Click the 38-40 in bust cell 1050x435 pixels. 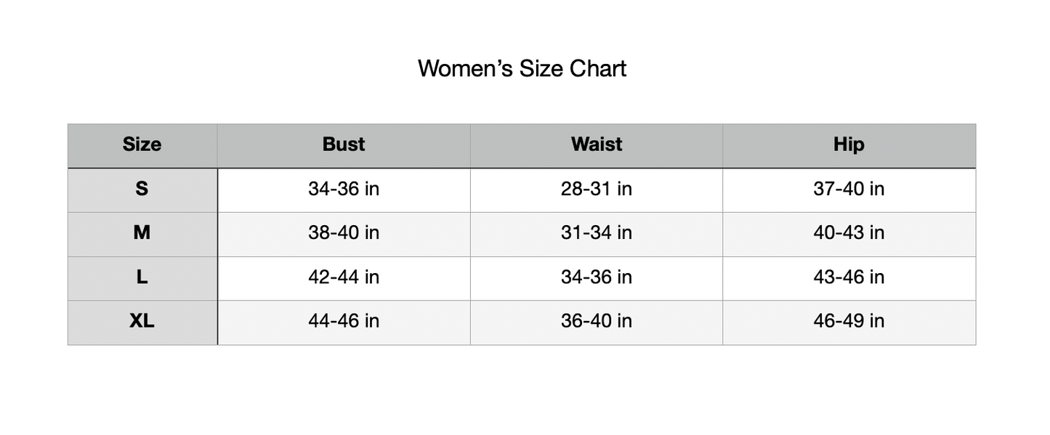344,233
